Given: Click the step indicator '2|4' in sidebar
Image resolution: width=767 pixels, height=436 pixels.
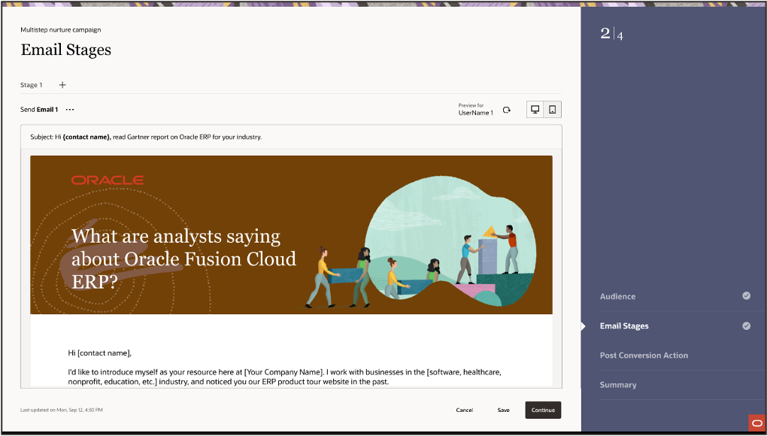Looking at the screenshot, I should click(612, 34).
